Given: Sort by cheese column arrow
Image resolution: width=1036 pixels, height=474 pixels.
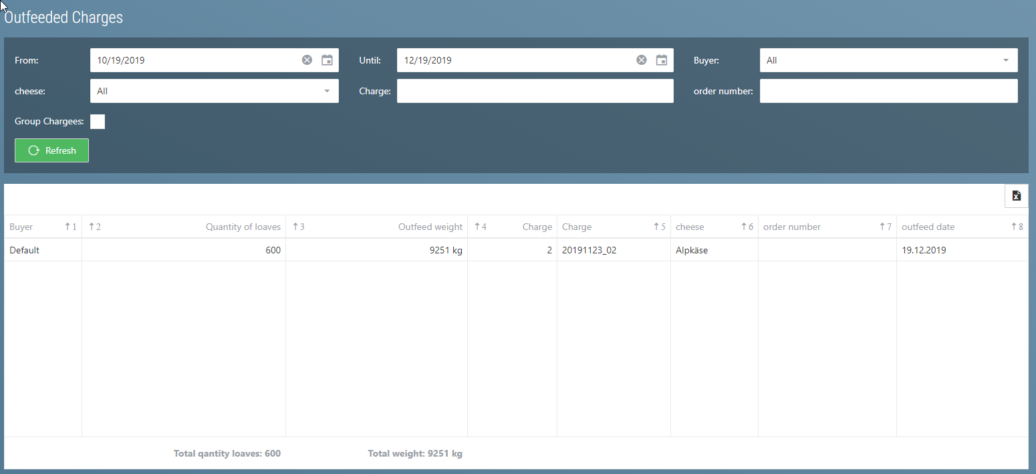Looking at the screenshot, I should (745, 227).
